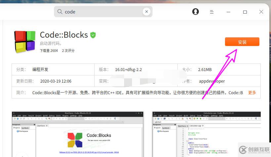271x157 pixels.
Task: Focus the search box containing 'code'
Action: point(103,12)
